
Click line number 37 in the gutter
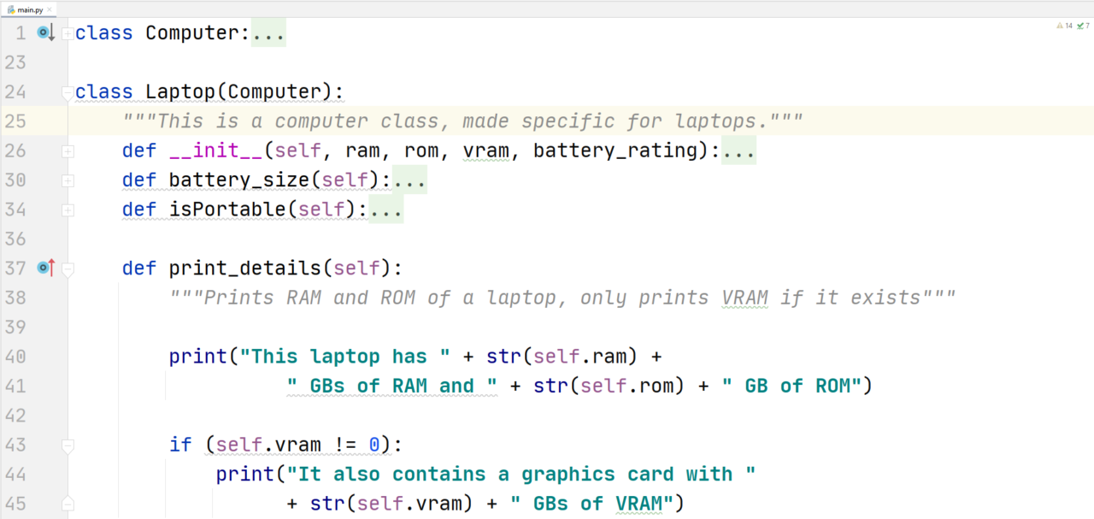(15, 268)
